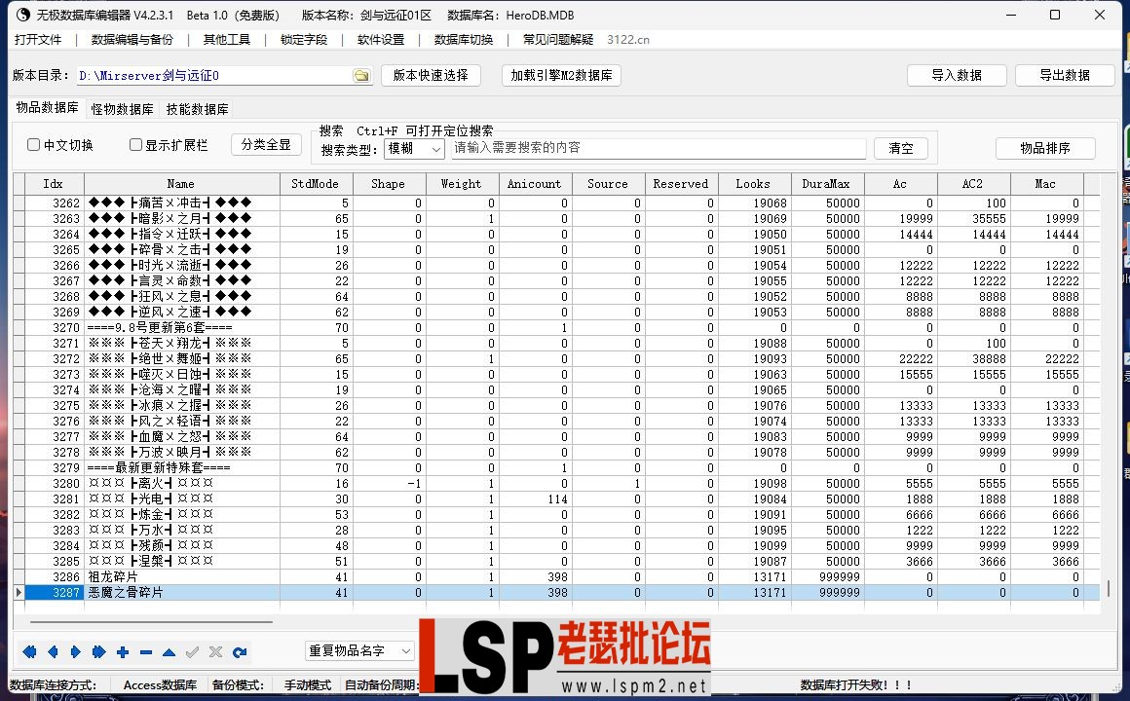Click the post edit checkmark icon
1130x701 pixels.
pyautogui.click(x=193, y=652)
